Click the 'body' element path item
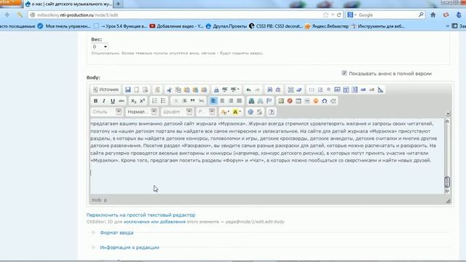466x262 pixels. (97, 200)
